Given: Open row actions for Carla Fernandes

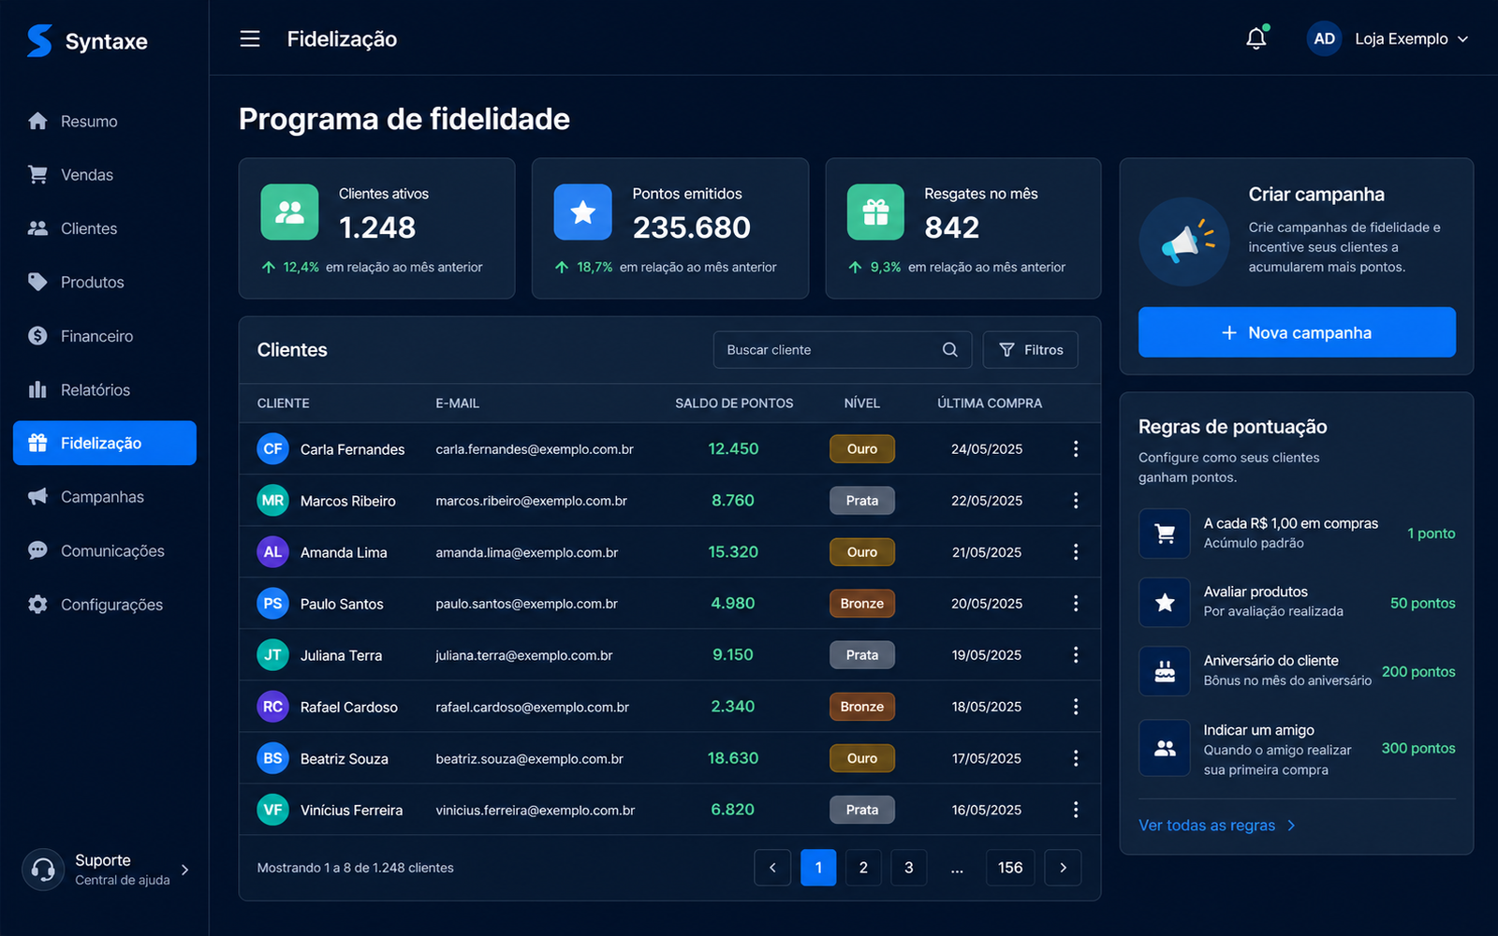Looking at the screenshot, I should coord(1076,449).
